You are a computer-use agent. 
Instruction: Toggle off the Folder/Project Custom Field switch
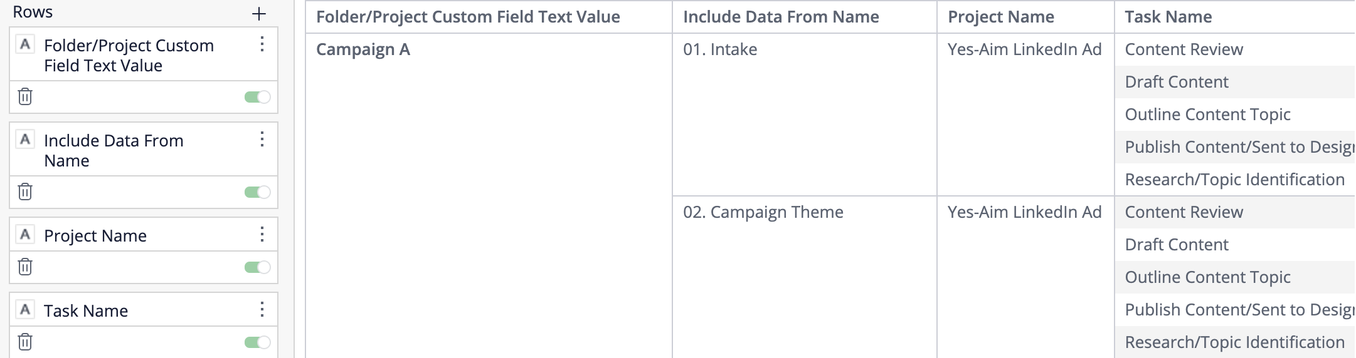tap(257, 97)
